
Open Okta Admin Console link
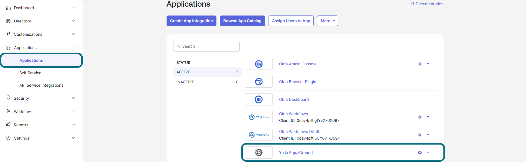[x=298, y=64]
